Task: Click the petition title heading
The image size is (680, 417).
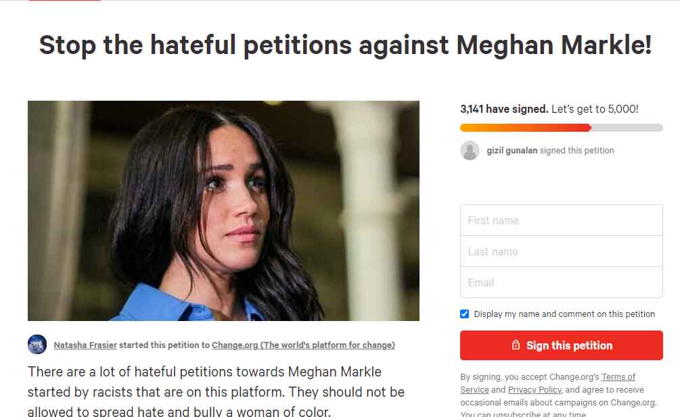Action: [345, 45]
